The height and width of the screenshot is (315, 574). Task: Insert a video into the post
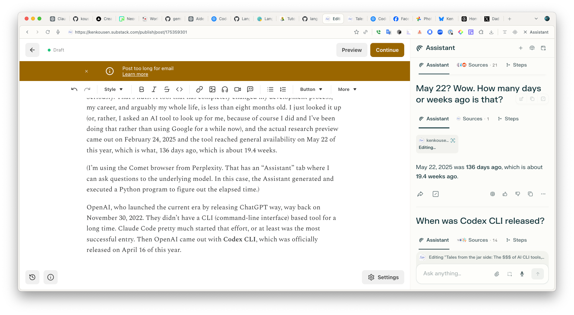pos(238,89)
